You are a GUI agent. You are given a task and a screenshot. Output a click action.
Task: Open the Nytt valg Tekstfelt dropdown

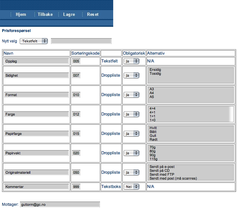pos(34,41)
